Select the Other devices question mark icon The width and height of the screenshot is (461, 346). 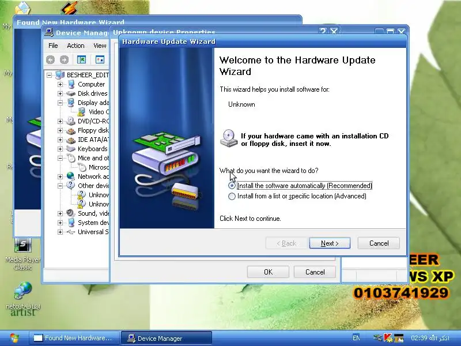70,185
